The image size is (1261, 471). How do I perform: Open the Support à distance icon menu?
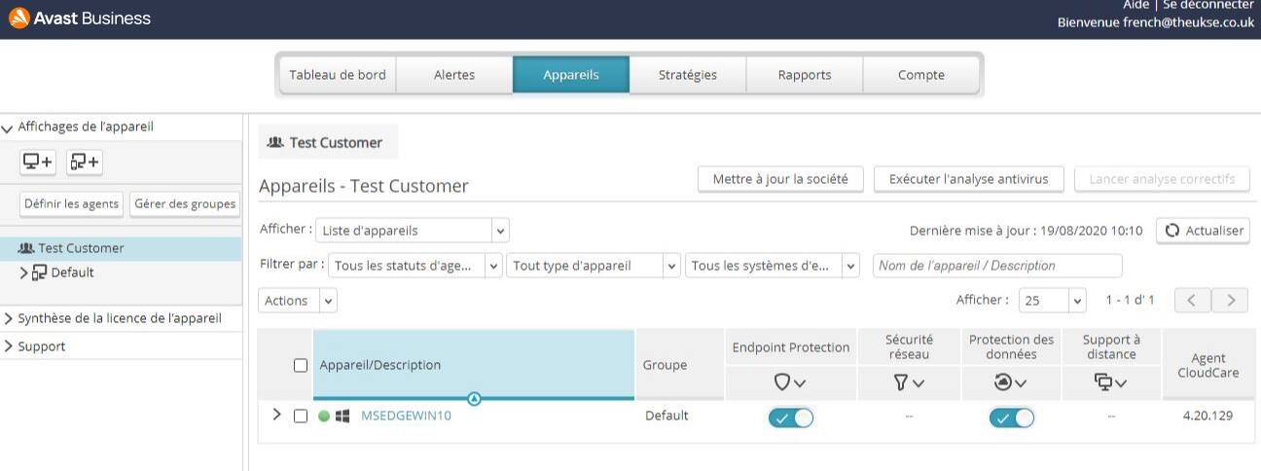pos(1111,382)
